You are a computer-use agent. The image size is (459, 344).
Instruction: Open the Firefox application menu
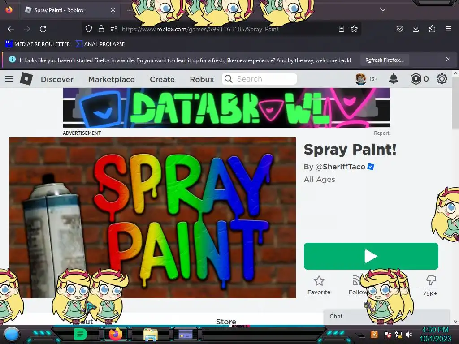pyautogui.click(x=448, y=29)
